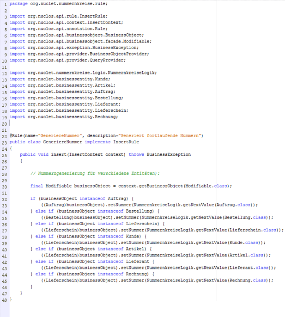The width and height of the screenshot is (285, 317).
Task: Click import org.nuclet.businessentity.Kunde line
Action: [x=60, y=79]
